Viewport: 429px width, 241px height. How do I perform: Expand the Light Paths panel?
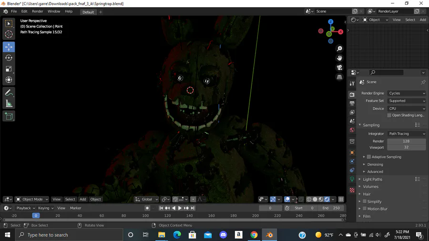[373, 179]
